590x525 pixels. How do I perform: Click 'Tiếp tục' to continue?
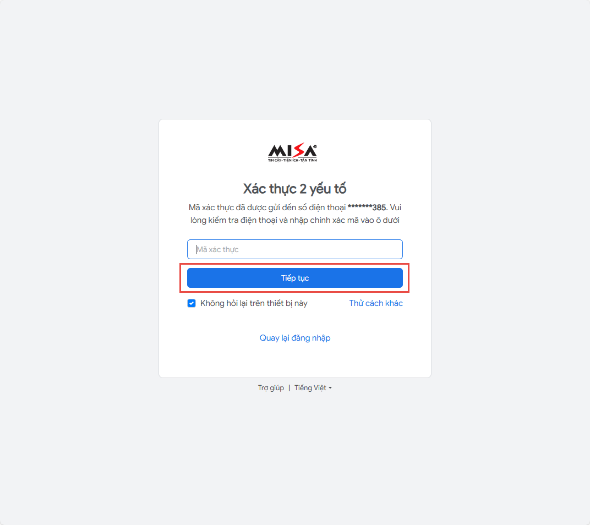[x=295, y=278]
